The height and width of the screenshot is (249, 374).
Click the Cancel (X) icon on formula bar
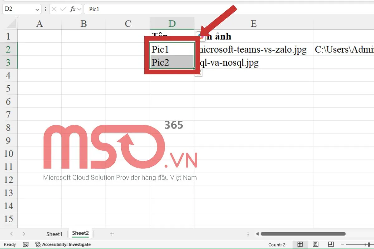point(54,9)
